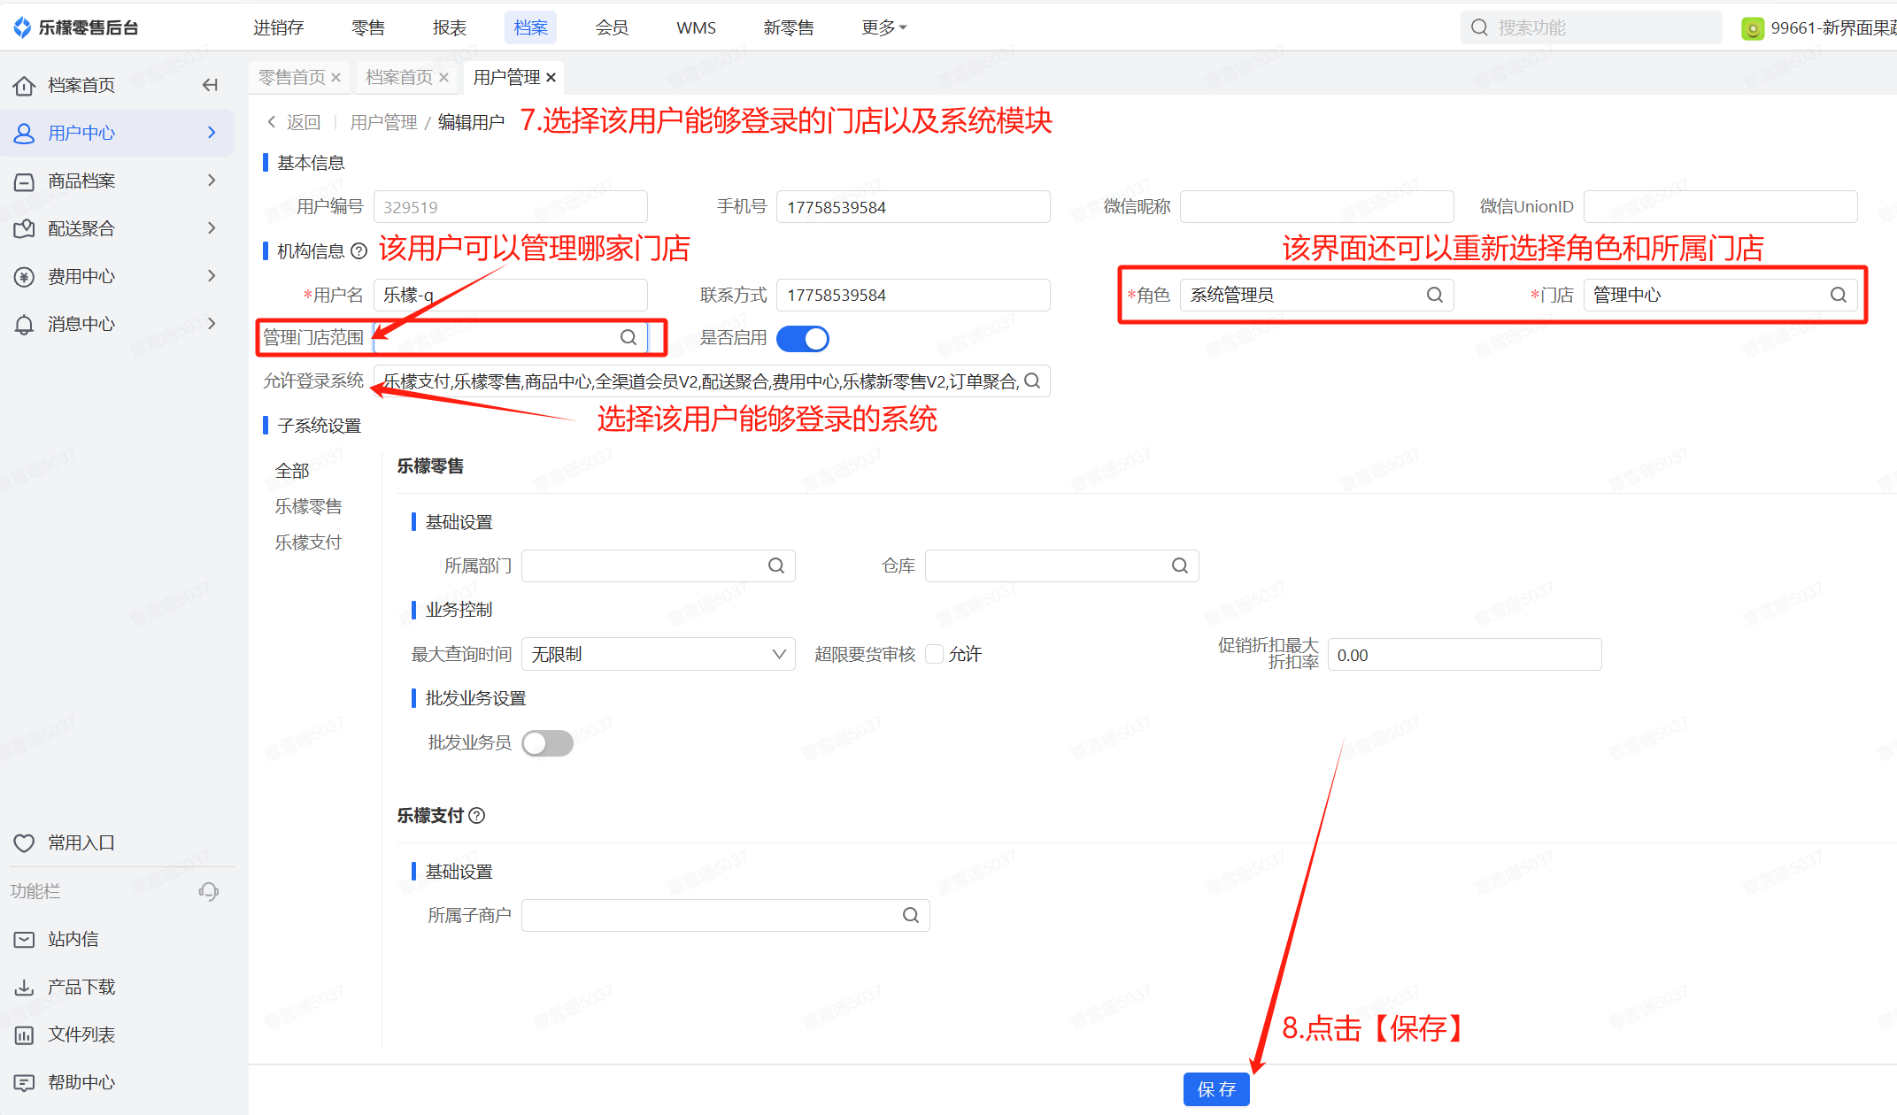This screenshot has width=1897, height=1115.
Task: Click the 用户管理 breadcrumb link
Action: tap(383, 122)
